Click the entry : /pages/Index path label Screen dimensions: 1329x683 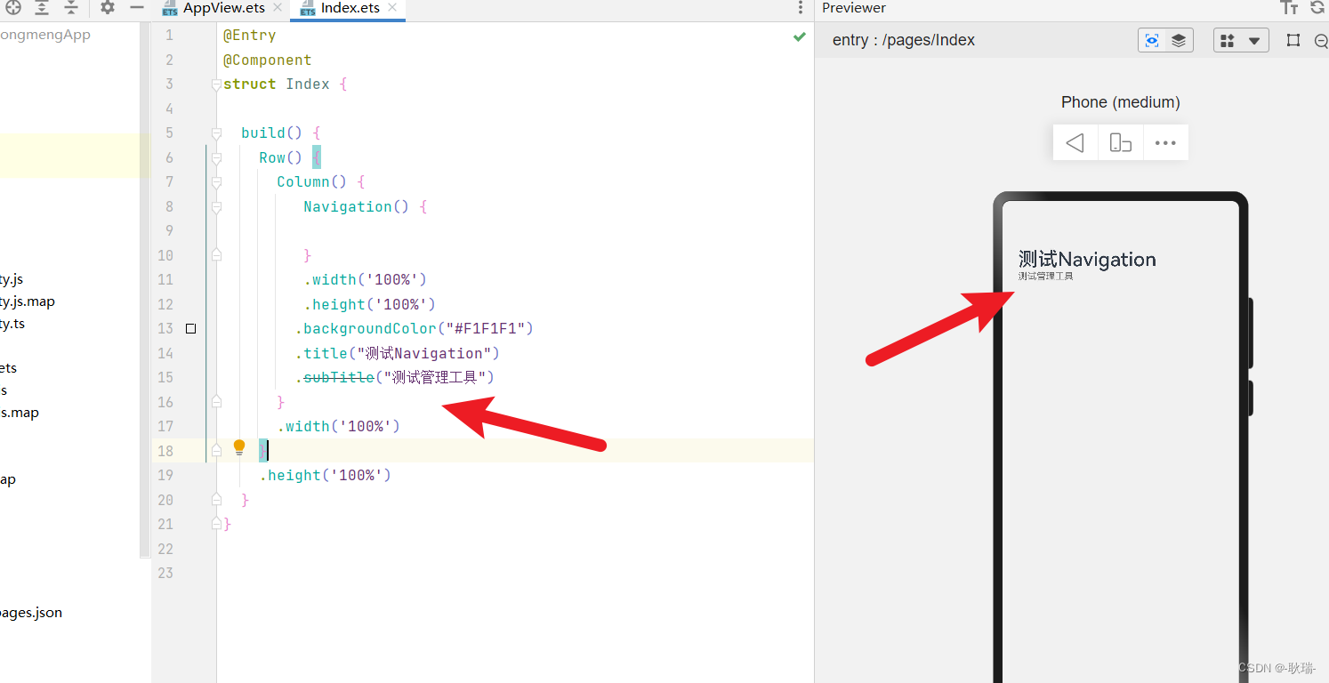[904, 41]
